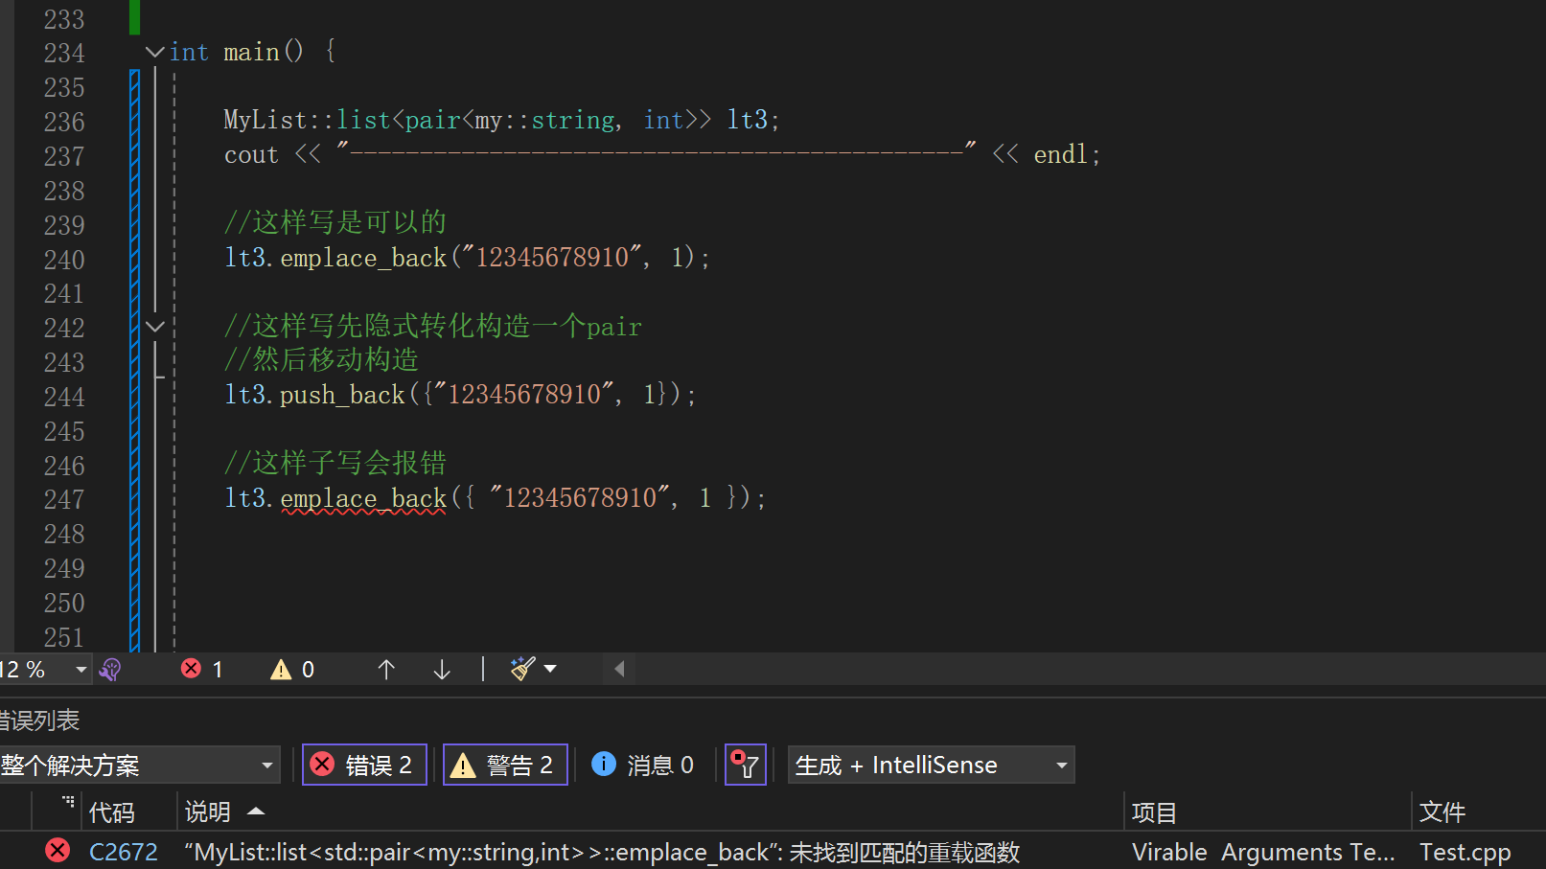Screen dimensions: 1546x869
Task: Click the red error icon on C2672 row
Action: click(58, 850)
